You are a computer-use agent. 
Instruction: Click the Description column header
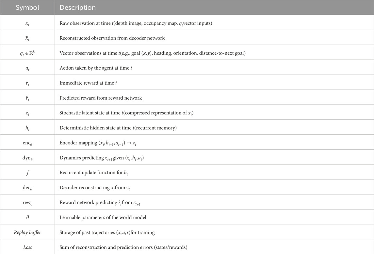77,7
